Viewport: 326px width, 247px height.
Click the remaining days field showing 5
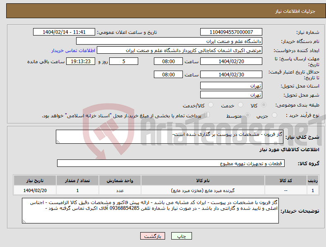[124, 61]
